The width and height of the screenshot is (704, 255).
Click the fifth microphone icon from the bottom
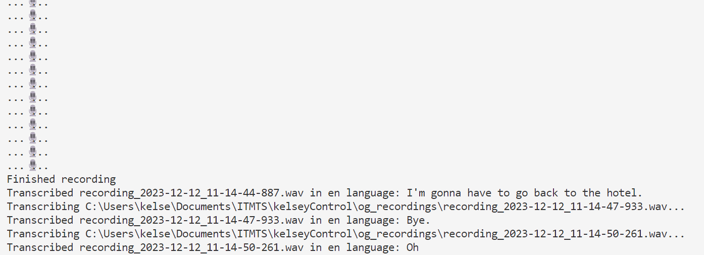[32, 111]
